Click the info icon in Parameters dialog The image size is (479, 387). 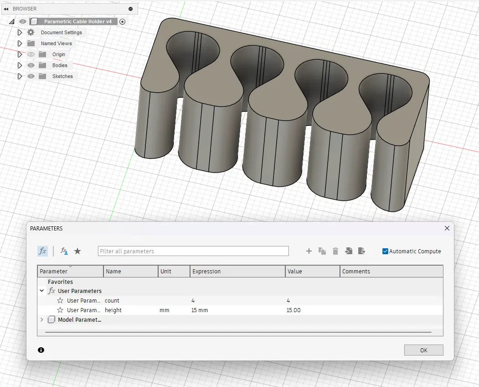point(41,350)
